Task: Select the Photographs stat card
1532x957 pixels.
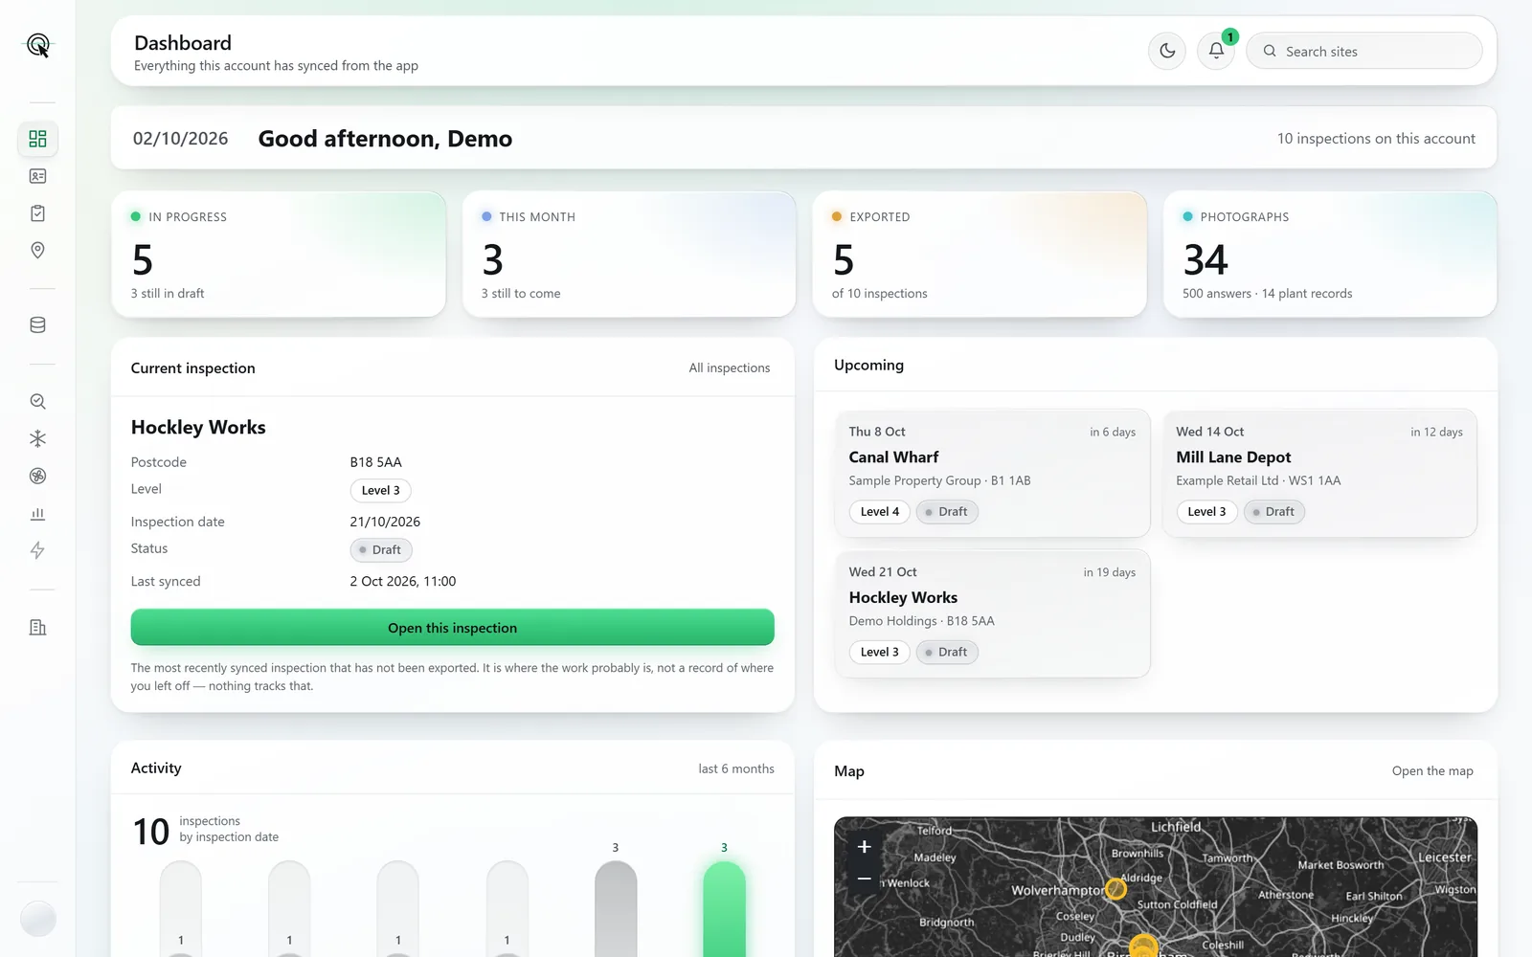Action: [1330, 255]
